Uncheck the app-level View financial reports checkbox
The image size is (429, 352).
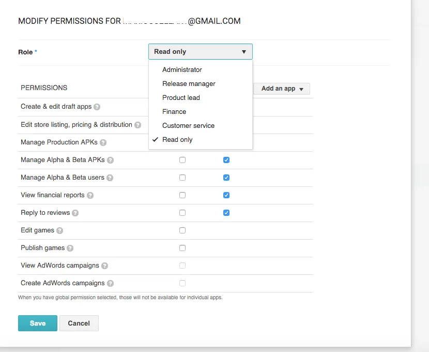(226, 195)
